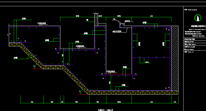Select the 45° angle mark beside the lower slope
Image resolution: width=206 pixels, height=111 pixels.
coord(80,91)
